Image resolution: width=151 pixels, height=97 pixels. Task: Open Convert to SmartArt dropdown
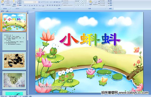coord(68,5)
